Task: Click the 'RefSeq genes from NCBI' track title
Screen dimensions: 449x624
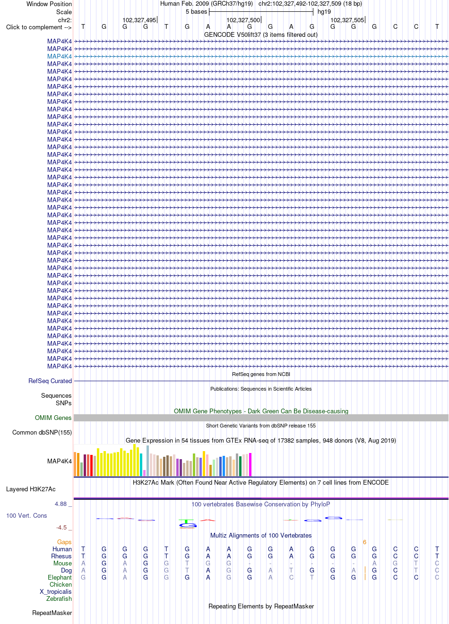Action: [261, 374]
